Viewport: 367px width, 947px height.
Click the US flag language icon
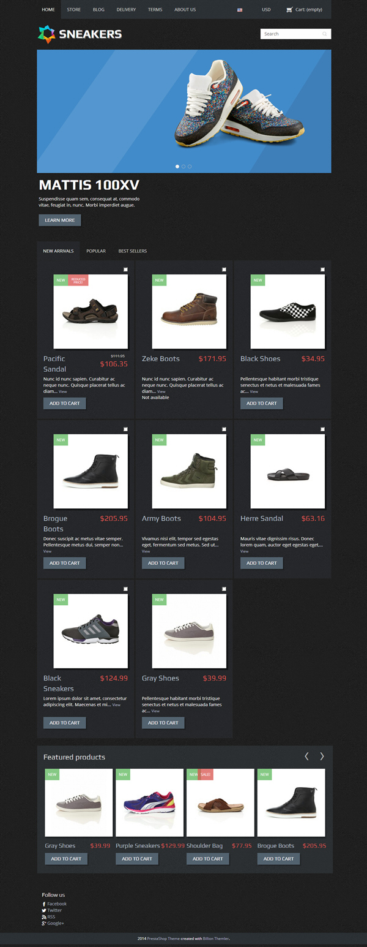tap(240, 10)
